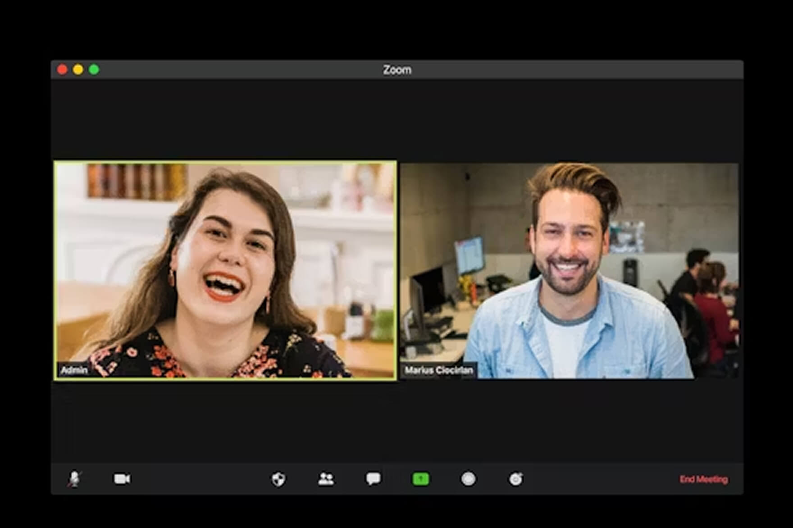
Task: Open the Chat bubble icon
Action: coord(373,479)
